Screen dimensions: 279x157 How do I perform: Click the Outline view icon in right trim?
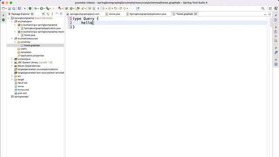click(276, 20)
